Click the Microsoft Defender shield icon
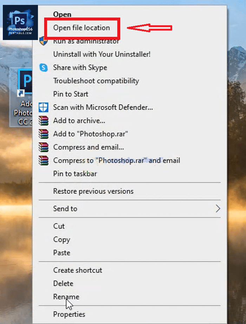Screen dimensions: 246x324 (44, 107)
